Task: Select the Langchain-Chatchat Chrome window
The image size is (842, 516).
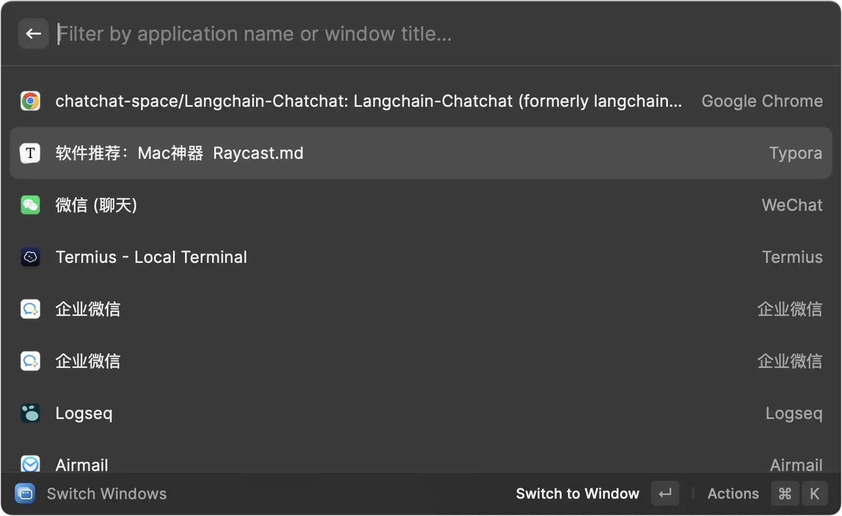Action: 421,101
